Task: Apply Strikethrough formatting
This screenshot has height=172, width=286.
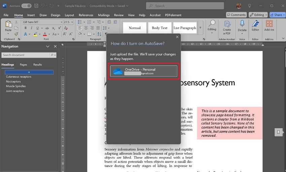Action: [47, 28]
